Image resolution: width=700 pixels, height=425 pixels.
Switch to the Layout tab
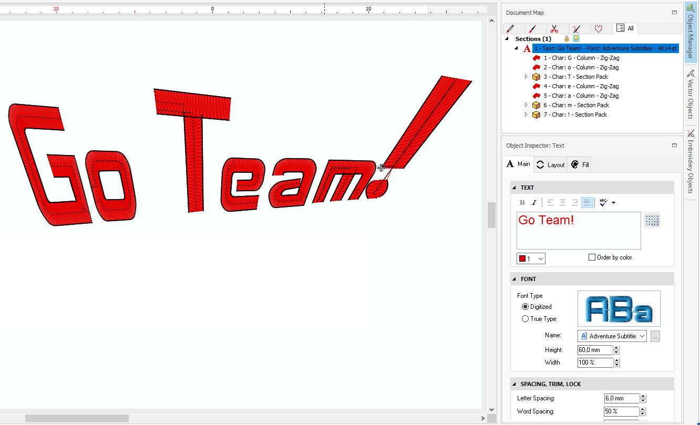(x=550, y=164)
